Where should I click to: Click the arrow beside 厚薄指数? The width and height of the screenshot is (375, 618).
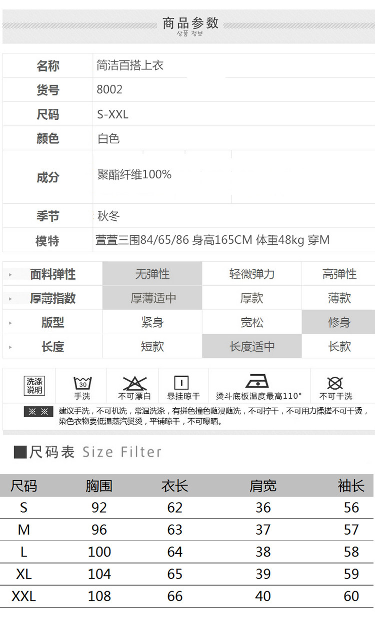tap(10, 299)
